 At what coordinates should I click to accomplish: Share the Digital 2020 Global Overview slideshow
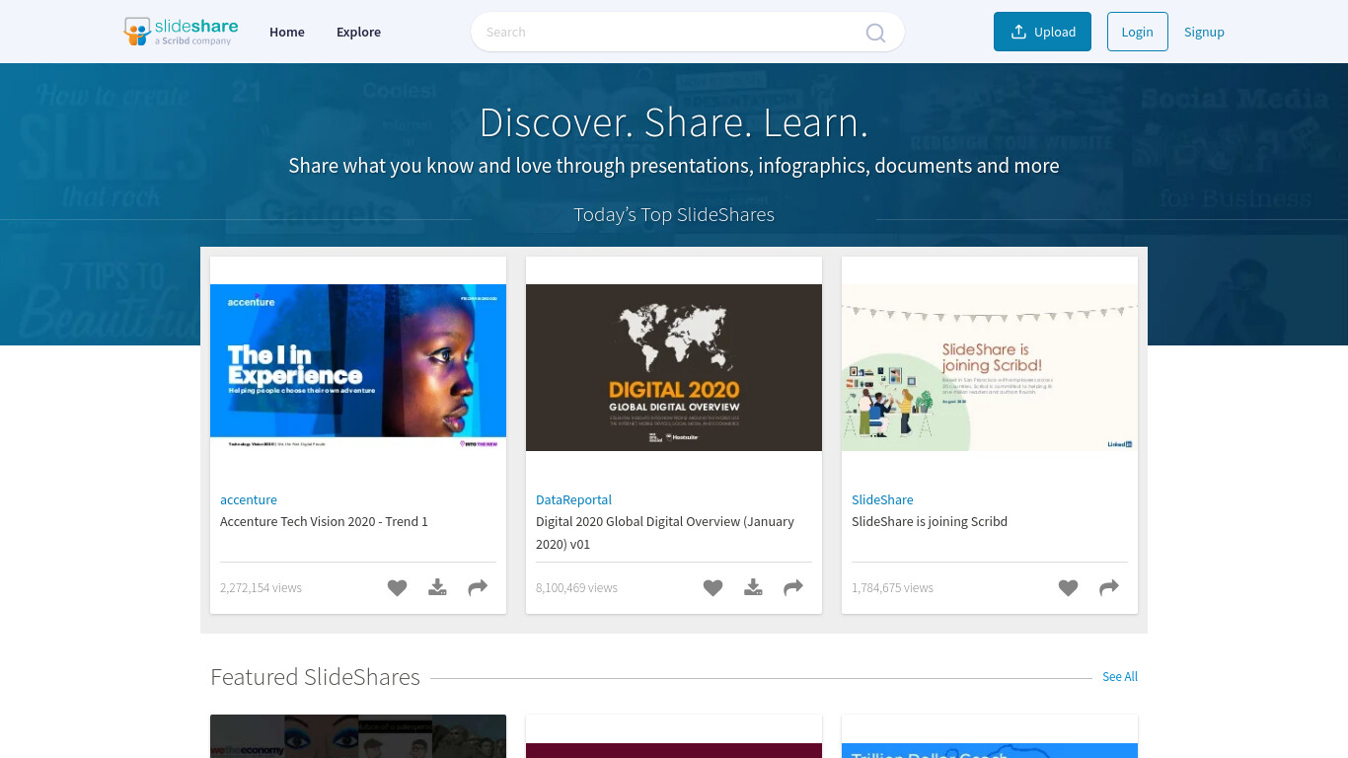click(x=793, y=587)
